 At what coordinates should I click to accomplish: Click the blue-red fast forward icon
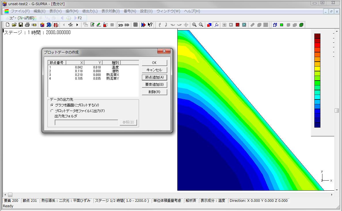pyautogui.click(x=143, y=25)
